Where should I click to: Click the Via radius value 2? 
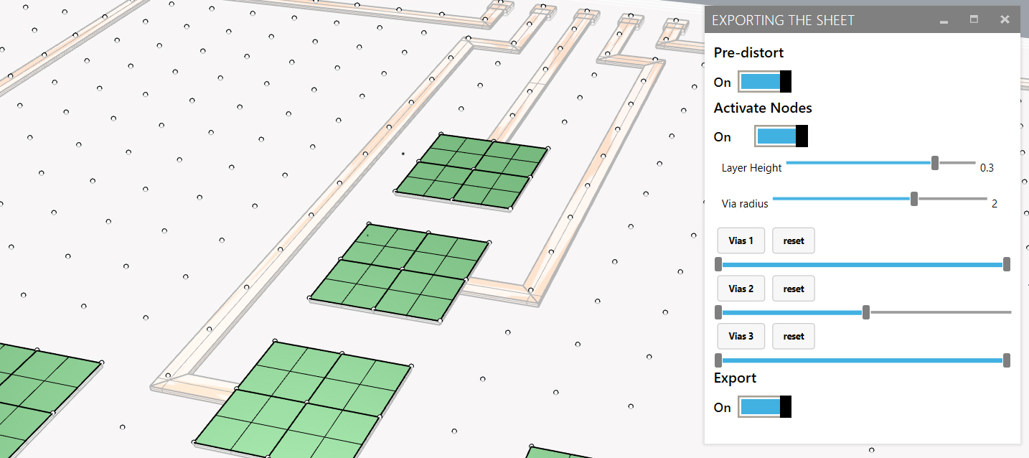[995, 204]
